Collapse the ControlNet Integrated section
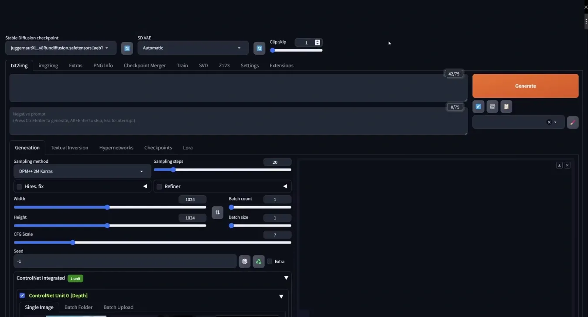The height and width of the screenshot is (317, 588). click(286, 278)
